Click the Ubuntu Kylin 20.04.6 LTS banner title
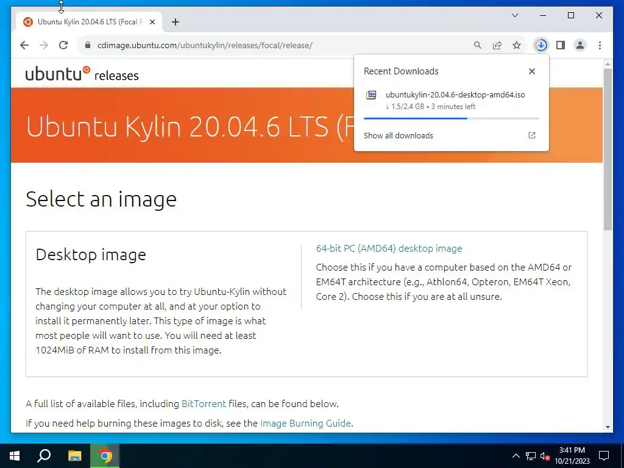The height and width of the screenshot is (468, 624). click(x=190, y=127)
